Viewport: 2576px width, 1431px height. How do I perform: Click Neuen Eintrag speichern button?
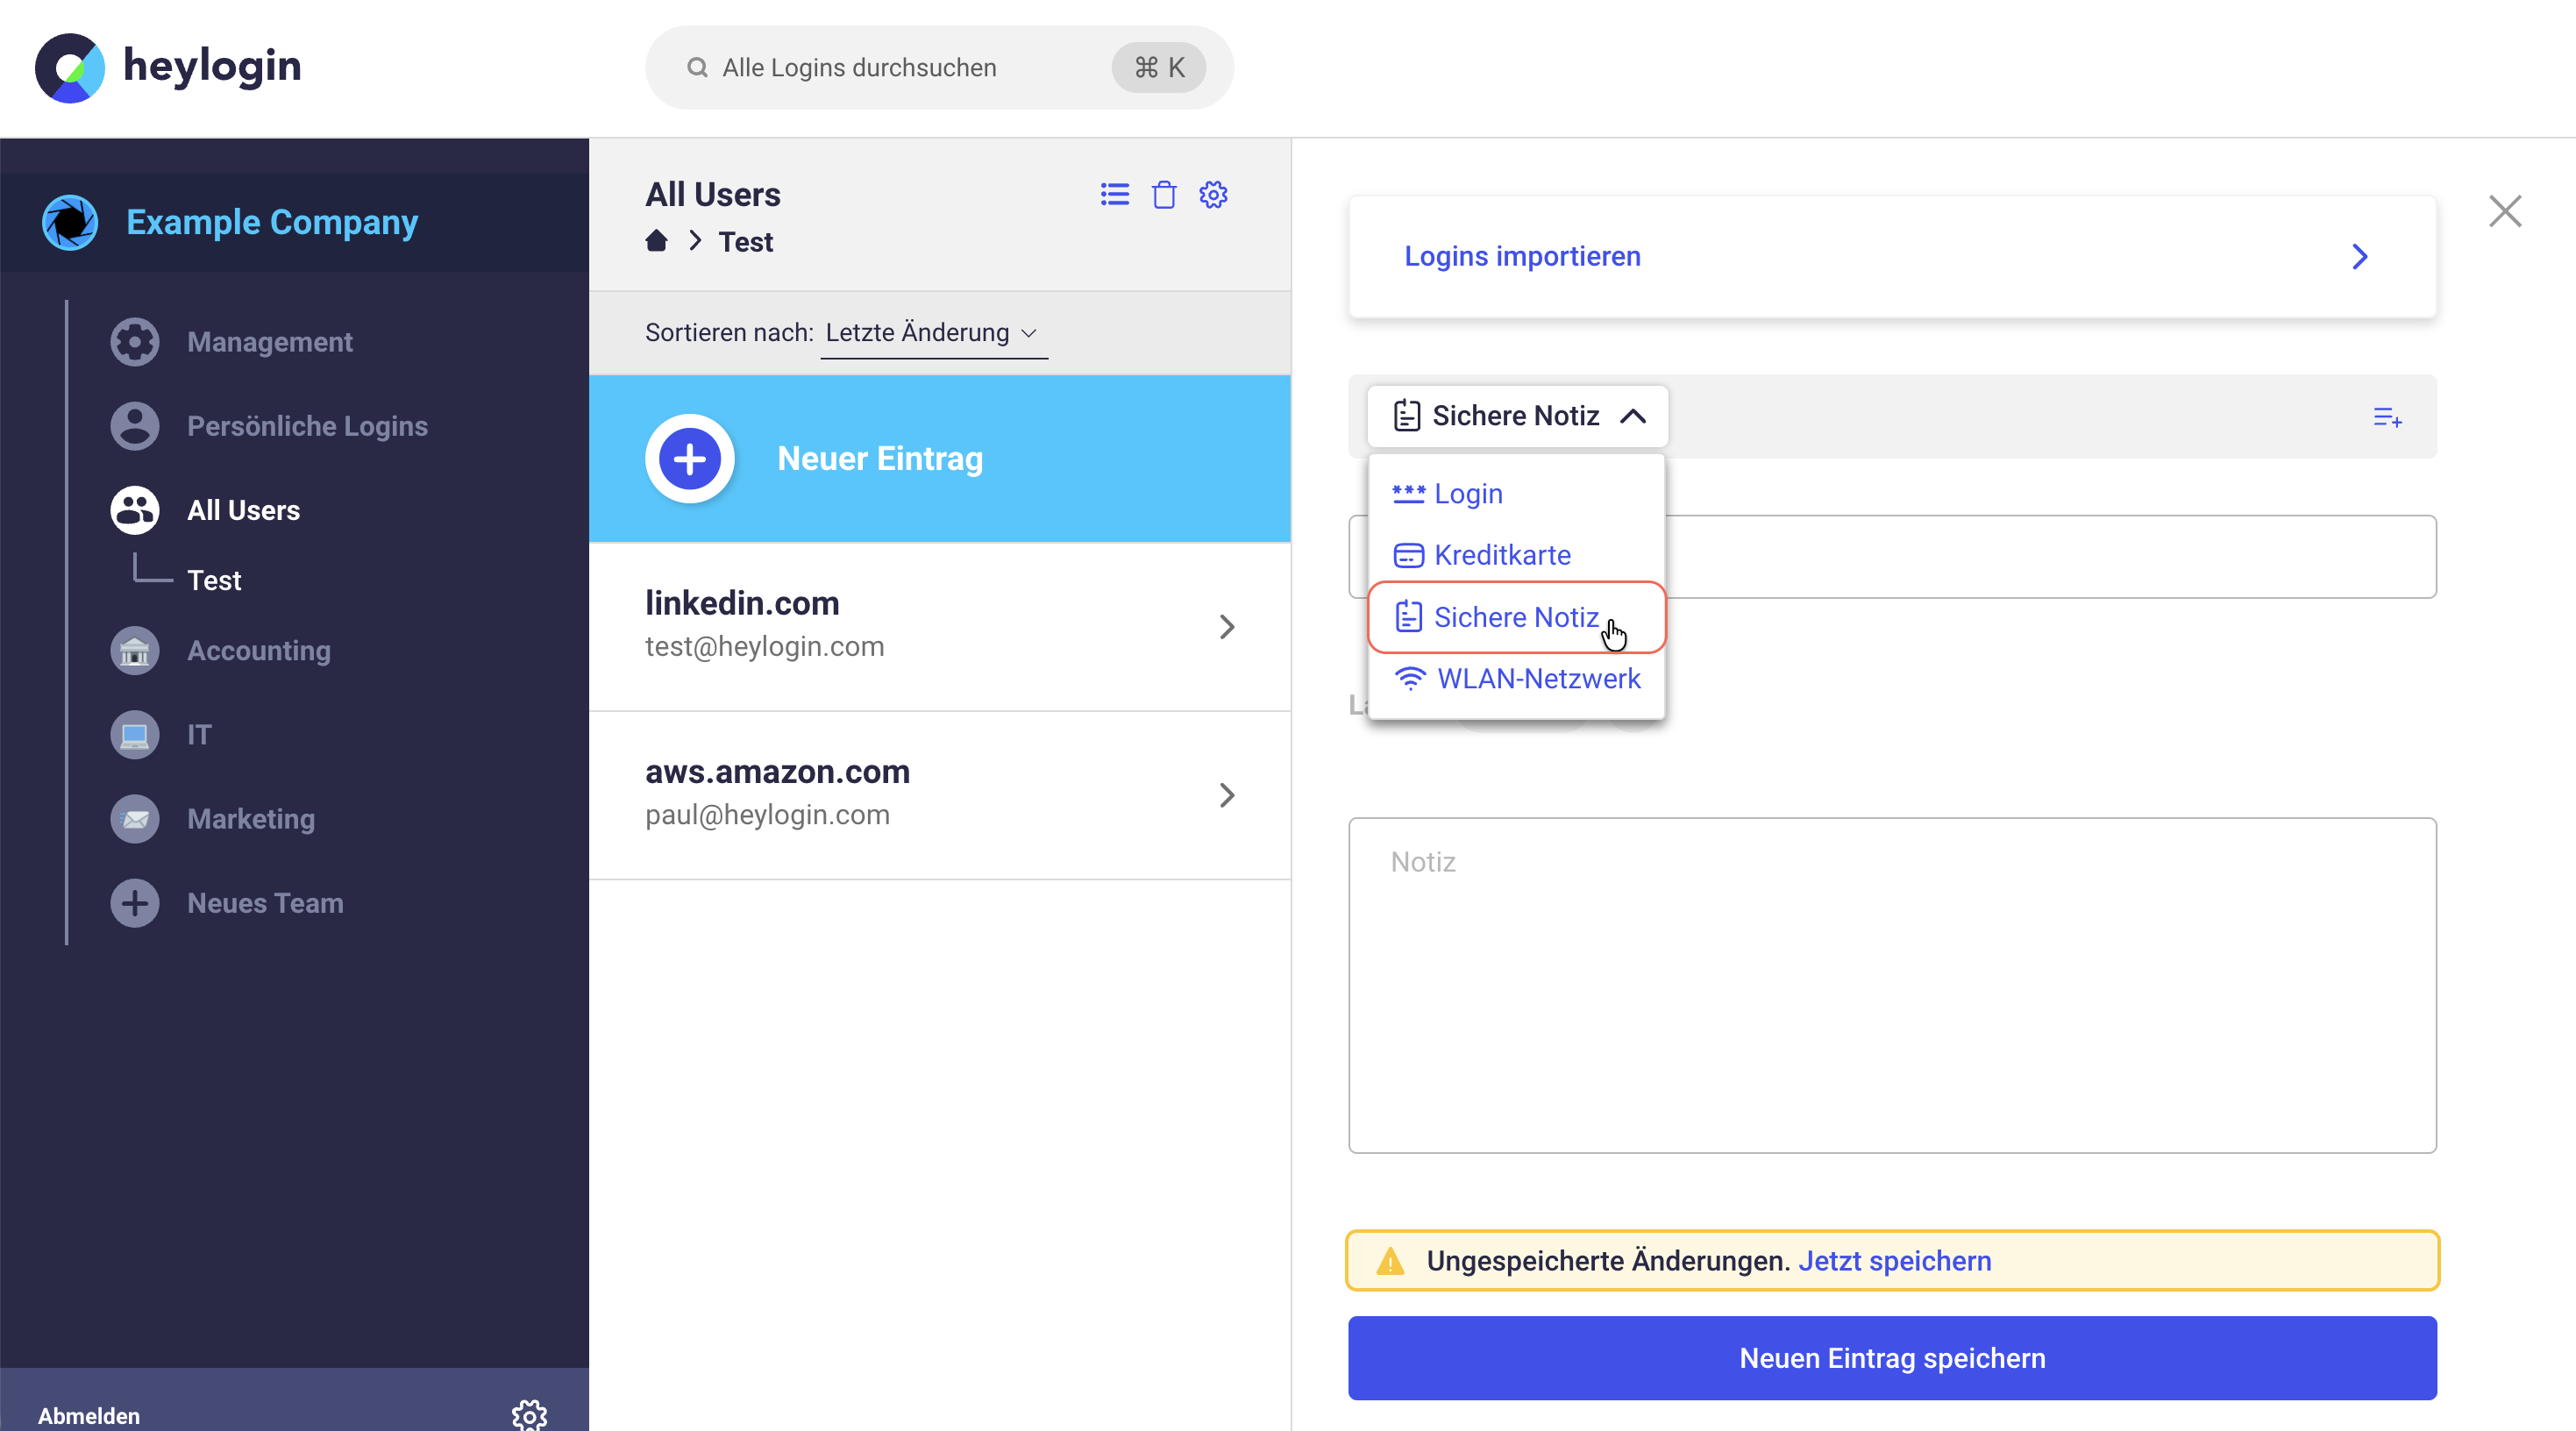[x=1891, y=1357]
